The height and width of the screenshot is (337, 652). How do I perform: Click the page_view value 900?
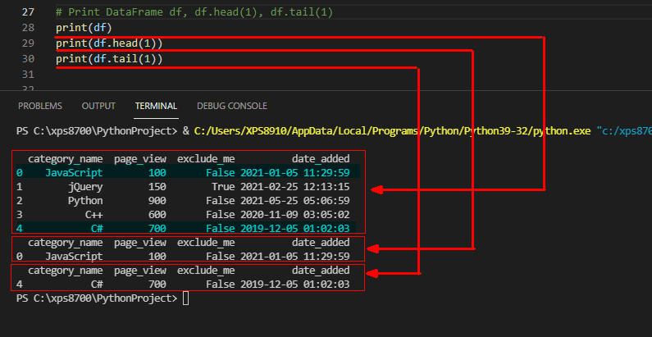(157, 201)
